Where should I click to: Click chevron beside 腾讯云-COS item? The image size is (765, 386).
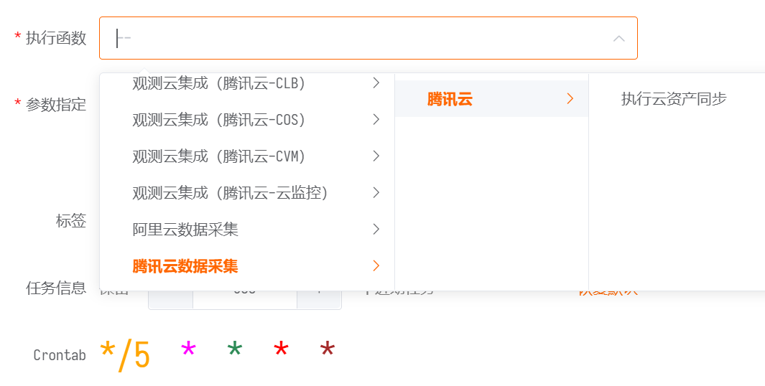376,120
